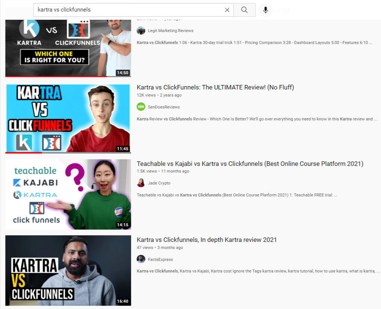Viewport: 381px width, 309px height.
Task: Visit the FactsExpress channel name link
Action: [160, 259]
